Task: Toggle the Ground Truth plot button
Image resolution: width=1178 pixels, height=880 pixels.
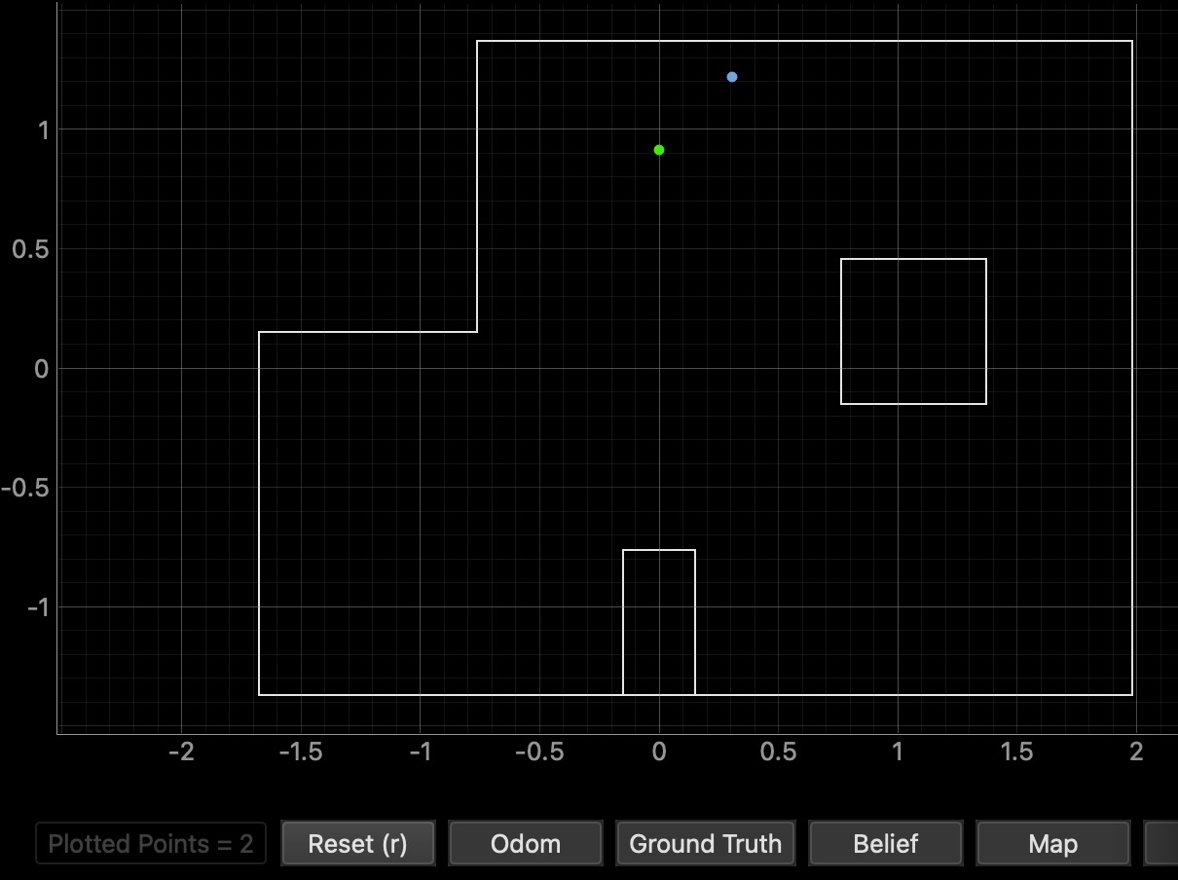Action: tap(706, 843)
